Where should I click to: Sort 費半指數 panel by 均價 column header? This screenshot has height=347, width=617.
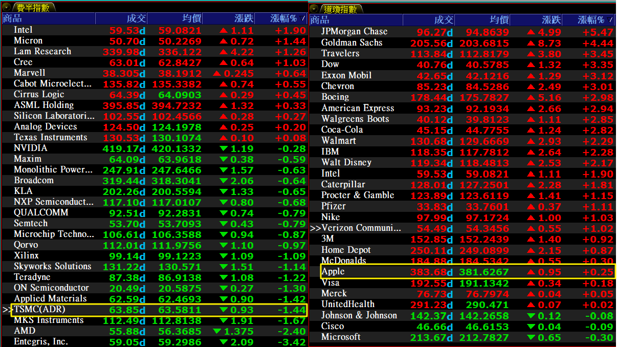(x=175, y=19)
